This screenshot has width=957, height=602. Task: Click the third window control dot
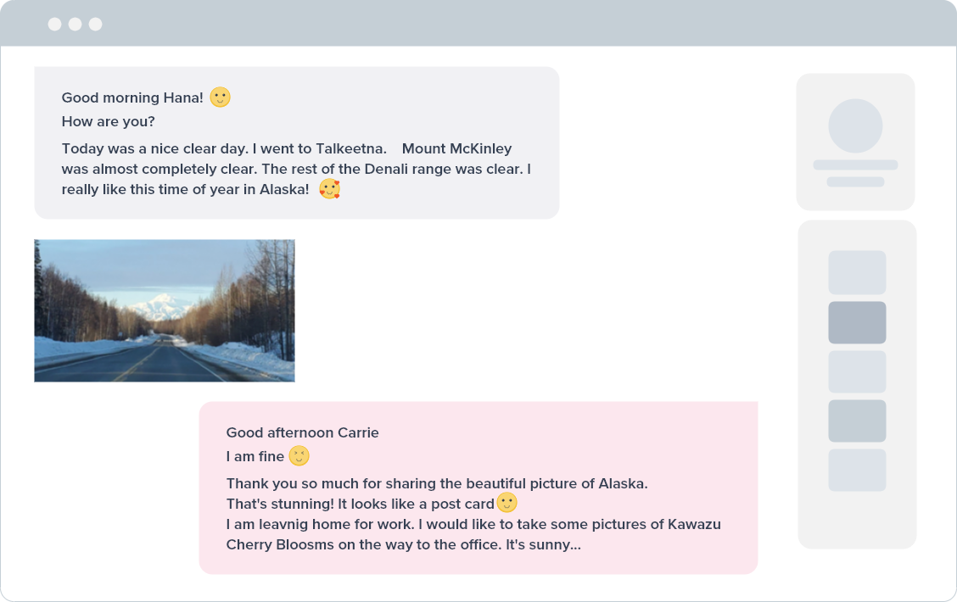95,24
